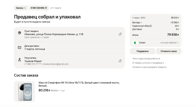The height and width of the screenshot is (107, 196).
Task: Edit recipient Ушаков Марат pencil icon
Action: click(x=120, y=61)
